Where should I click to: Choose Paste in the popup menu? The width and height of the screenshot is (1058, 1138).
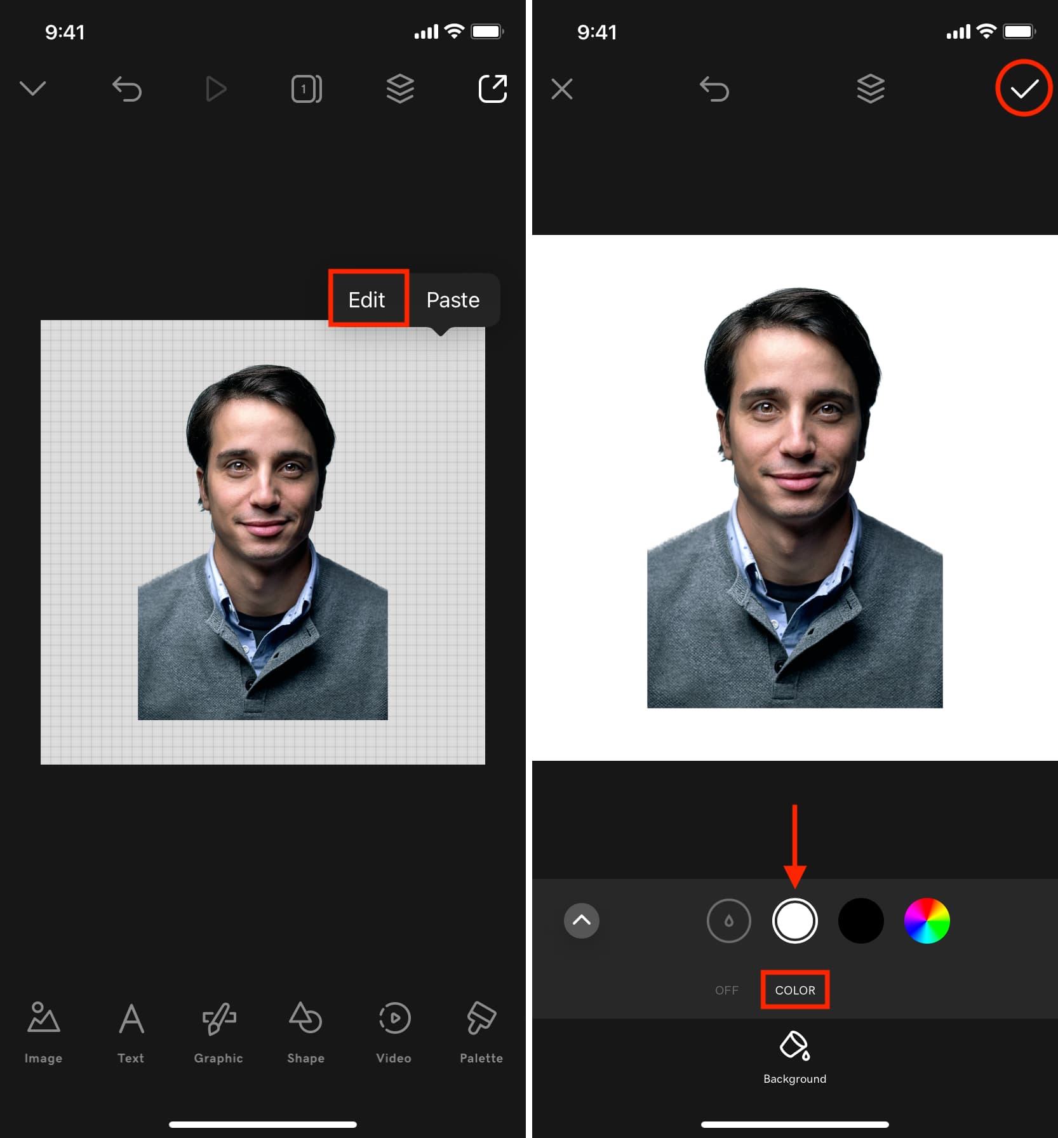(x=453, y=300)
